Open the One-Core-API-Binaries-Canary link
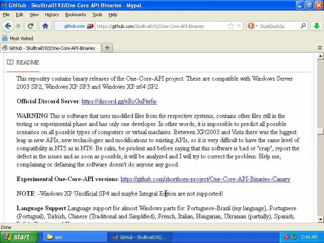324x243 pixels. pyautogui.click(x=205, y=179)
